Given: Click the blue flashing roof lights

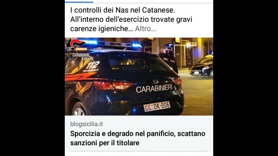Looking at the screenshot, I should (111, 44).
